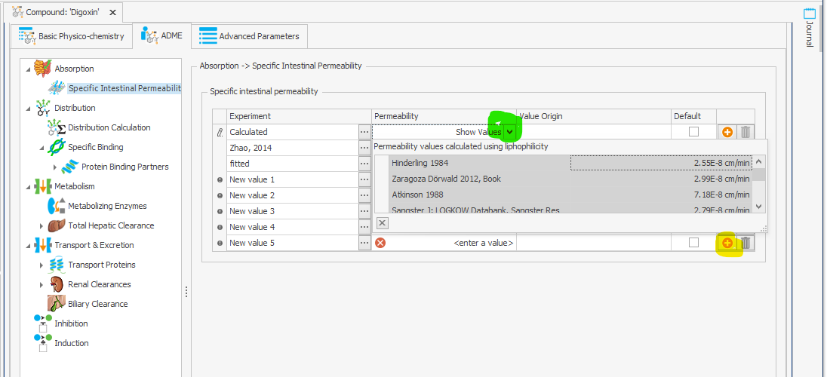
Task: Click the Experiment column header
Action: [x=299, y=116]
